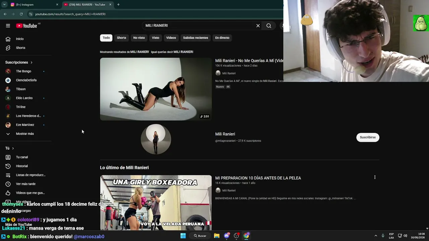
Task: Open Mili Ranieri round channel avatar
Action: 156,139
